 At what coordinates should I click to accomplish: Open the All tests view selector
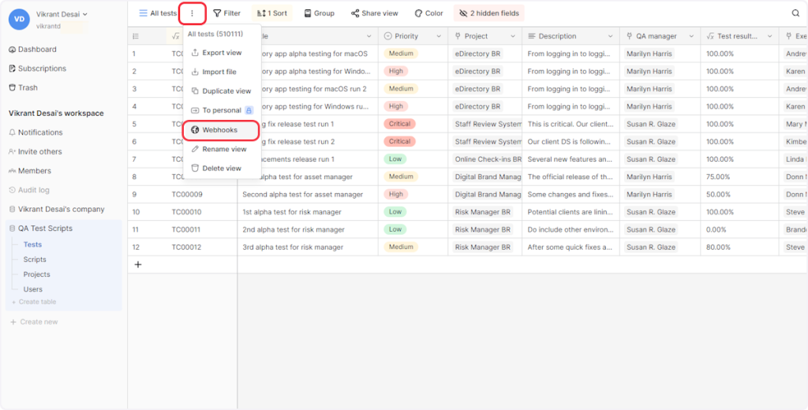click(158, 13)
